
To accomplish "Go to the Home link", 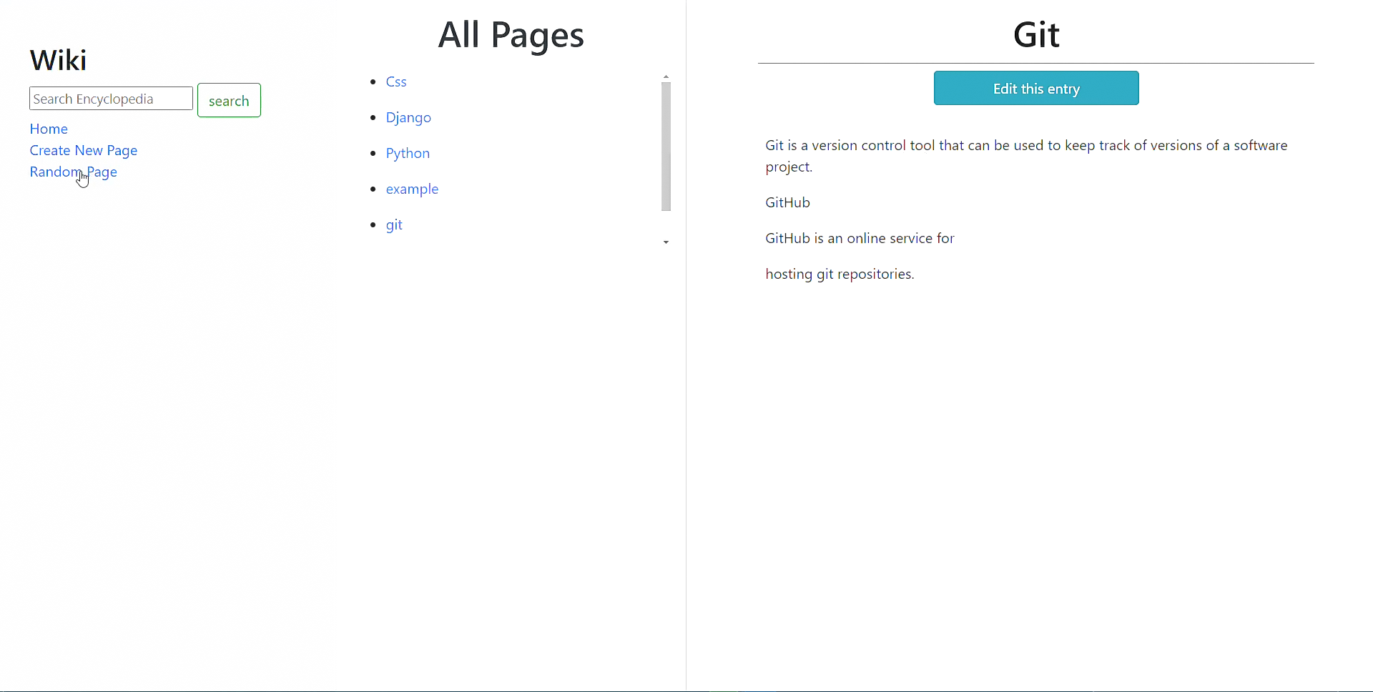I will (x=49, y=129).
